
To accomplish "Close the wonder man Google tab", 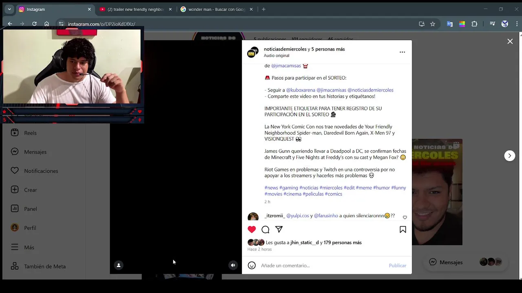I will (251, 9).
